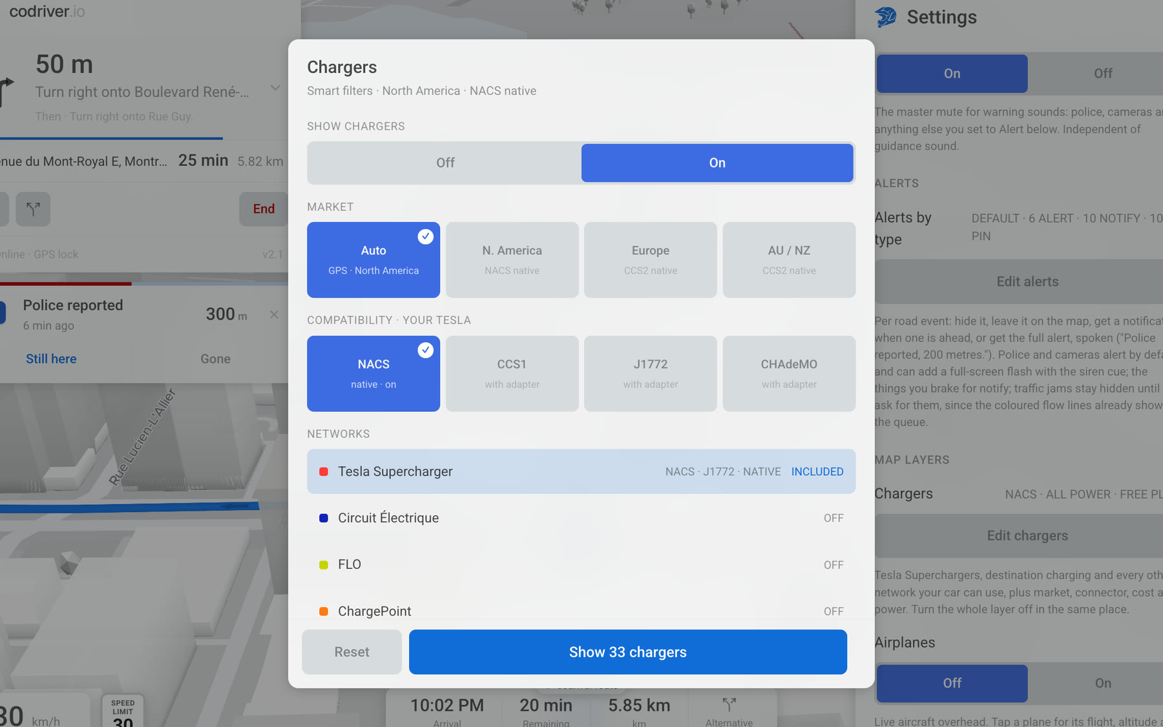The image size is (1163, 727).
Task: Click checkmark on the NACS card
Action: tap(425, 350)
